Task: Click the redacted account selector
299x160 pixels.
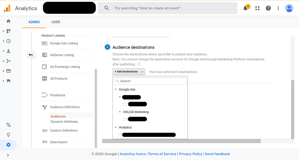Action: click(69, 8)
